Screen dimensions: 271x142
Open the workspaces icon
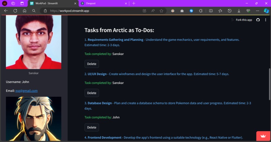(13, 3)
